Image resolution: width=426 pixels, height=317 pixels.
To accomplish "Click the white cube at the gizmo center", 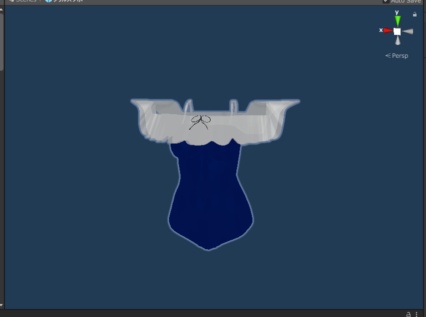I will click(397, 31).
